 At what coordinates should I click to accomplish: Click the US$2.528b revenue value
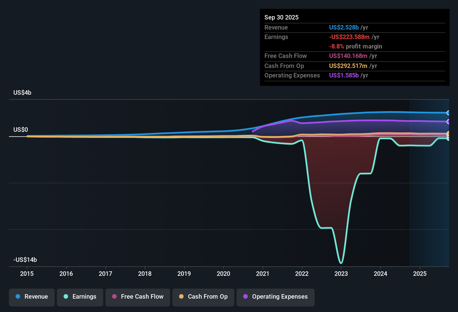[344, 27]
